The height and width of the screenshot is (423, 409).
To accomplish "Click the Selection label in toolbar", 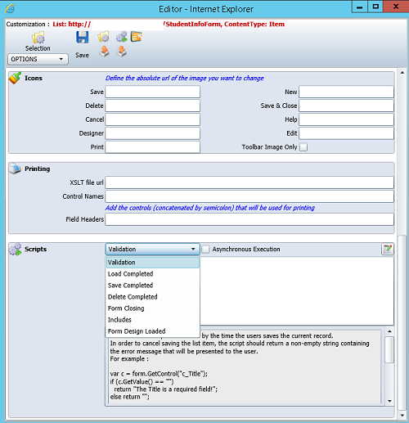I will pos(38,48).
